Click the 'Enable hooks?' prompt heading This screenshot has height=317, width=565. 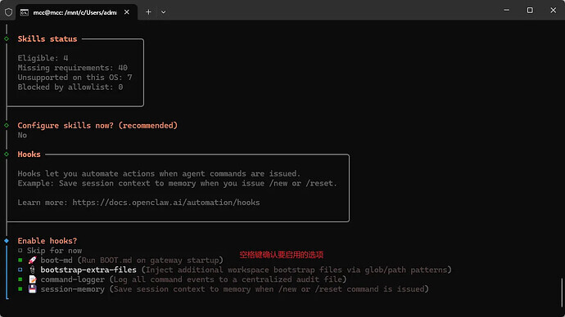[47, 241]
